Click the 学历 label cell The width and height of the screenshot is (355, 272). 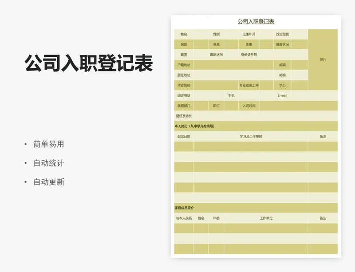[x=282, y=85]
